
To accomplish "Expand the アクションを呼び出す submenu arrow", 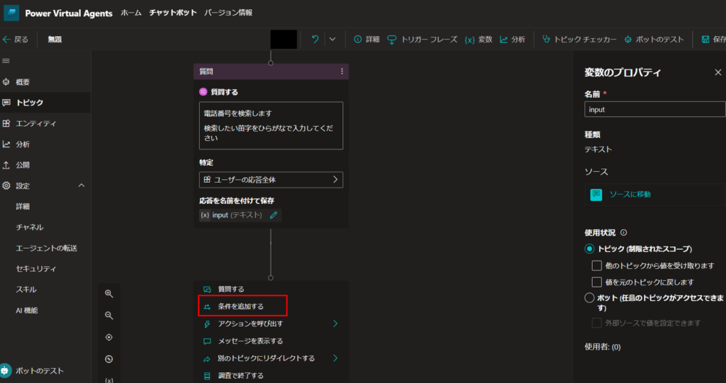I will [x=335, y=324].
